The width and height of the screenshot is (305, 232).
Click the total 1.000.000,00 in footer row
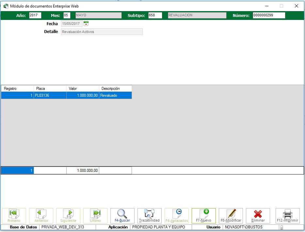tap(83, 171)
